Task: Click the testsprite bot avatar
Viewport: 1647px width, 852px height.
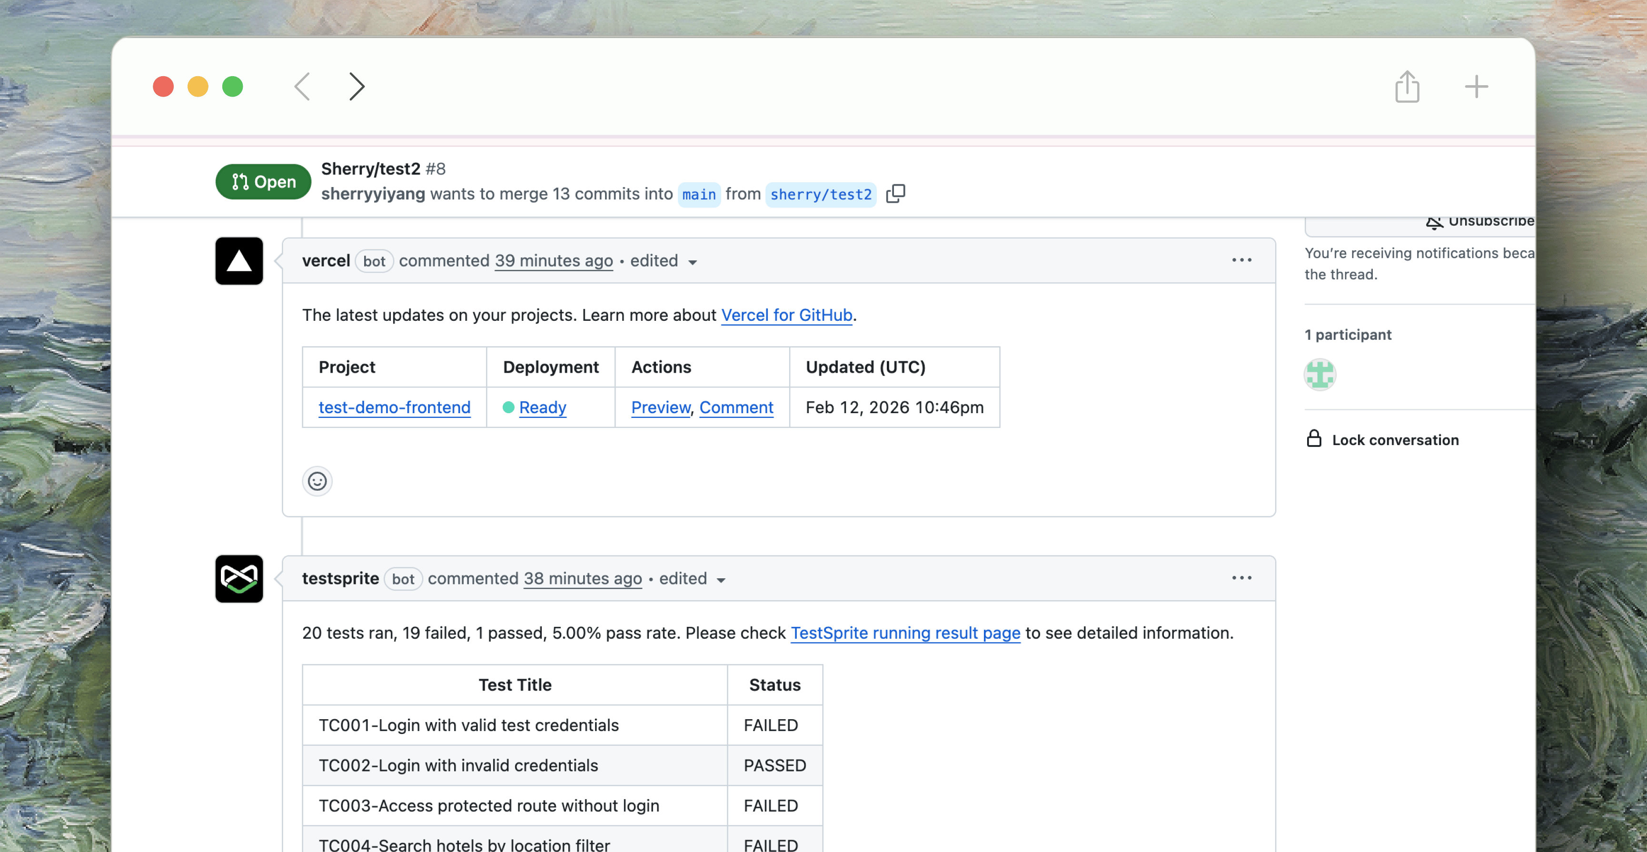Action: (239, 578)
